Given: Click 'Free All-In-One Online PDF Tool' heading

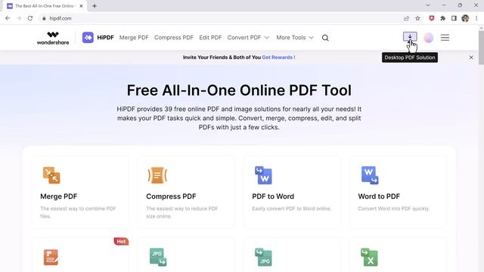Looking at the screenshot, I should (x=239, y=91).
